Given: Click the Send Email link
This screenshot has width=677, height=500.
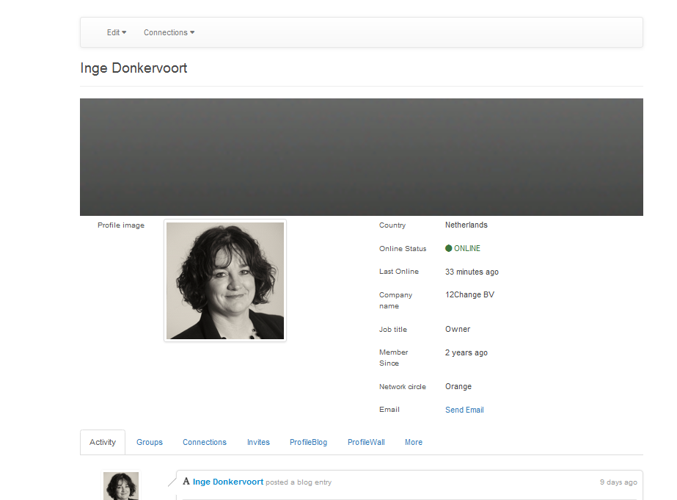Looking at the screenshot, I should [464, 410].
